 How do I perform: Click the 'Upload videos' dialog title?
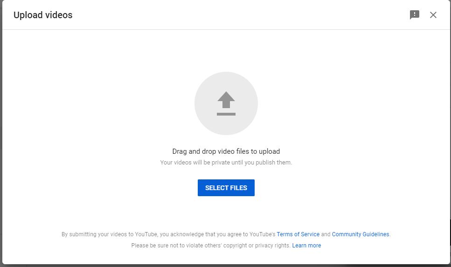tap(43, 15)
